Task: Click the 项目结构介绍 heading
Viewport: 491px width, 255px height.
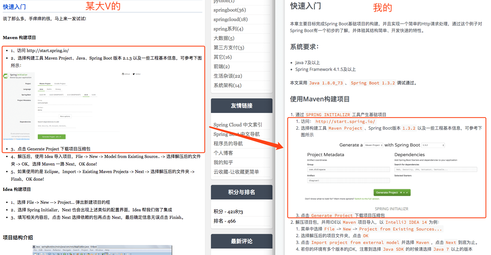Action: coord(18,238)
